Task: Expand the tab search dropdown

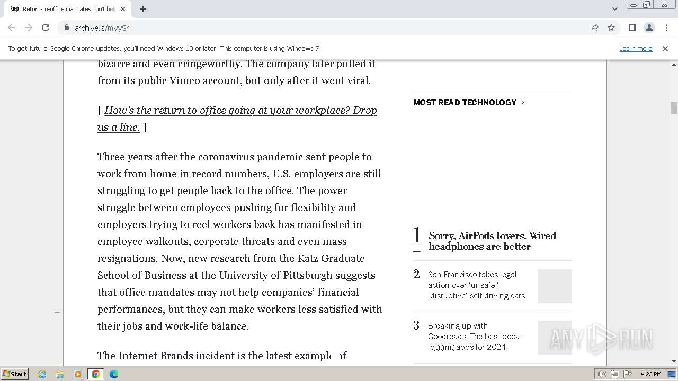Action: click(614, 9)
